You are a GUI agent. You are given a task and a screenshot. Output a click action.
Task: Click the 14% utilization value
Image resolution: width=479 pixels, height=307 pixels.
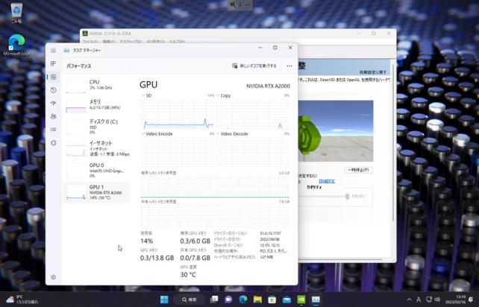[147, 241]
